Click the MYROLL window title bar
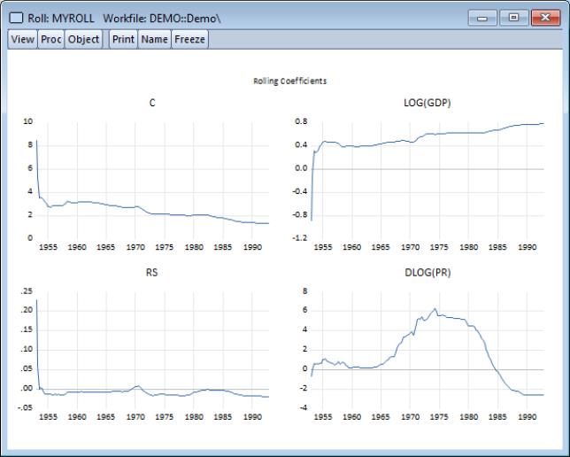The height and width of the screenshot is (457, 570). (x=310, y=17)
